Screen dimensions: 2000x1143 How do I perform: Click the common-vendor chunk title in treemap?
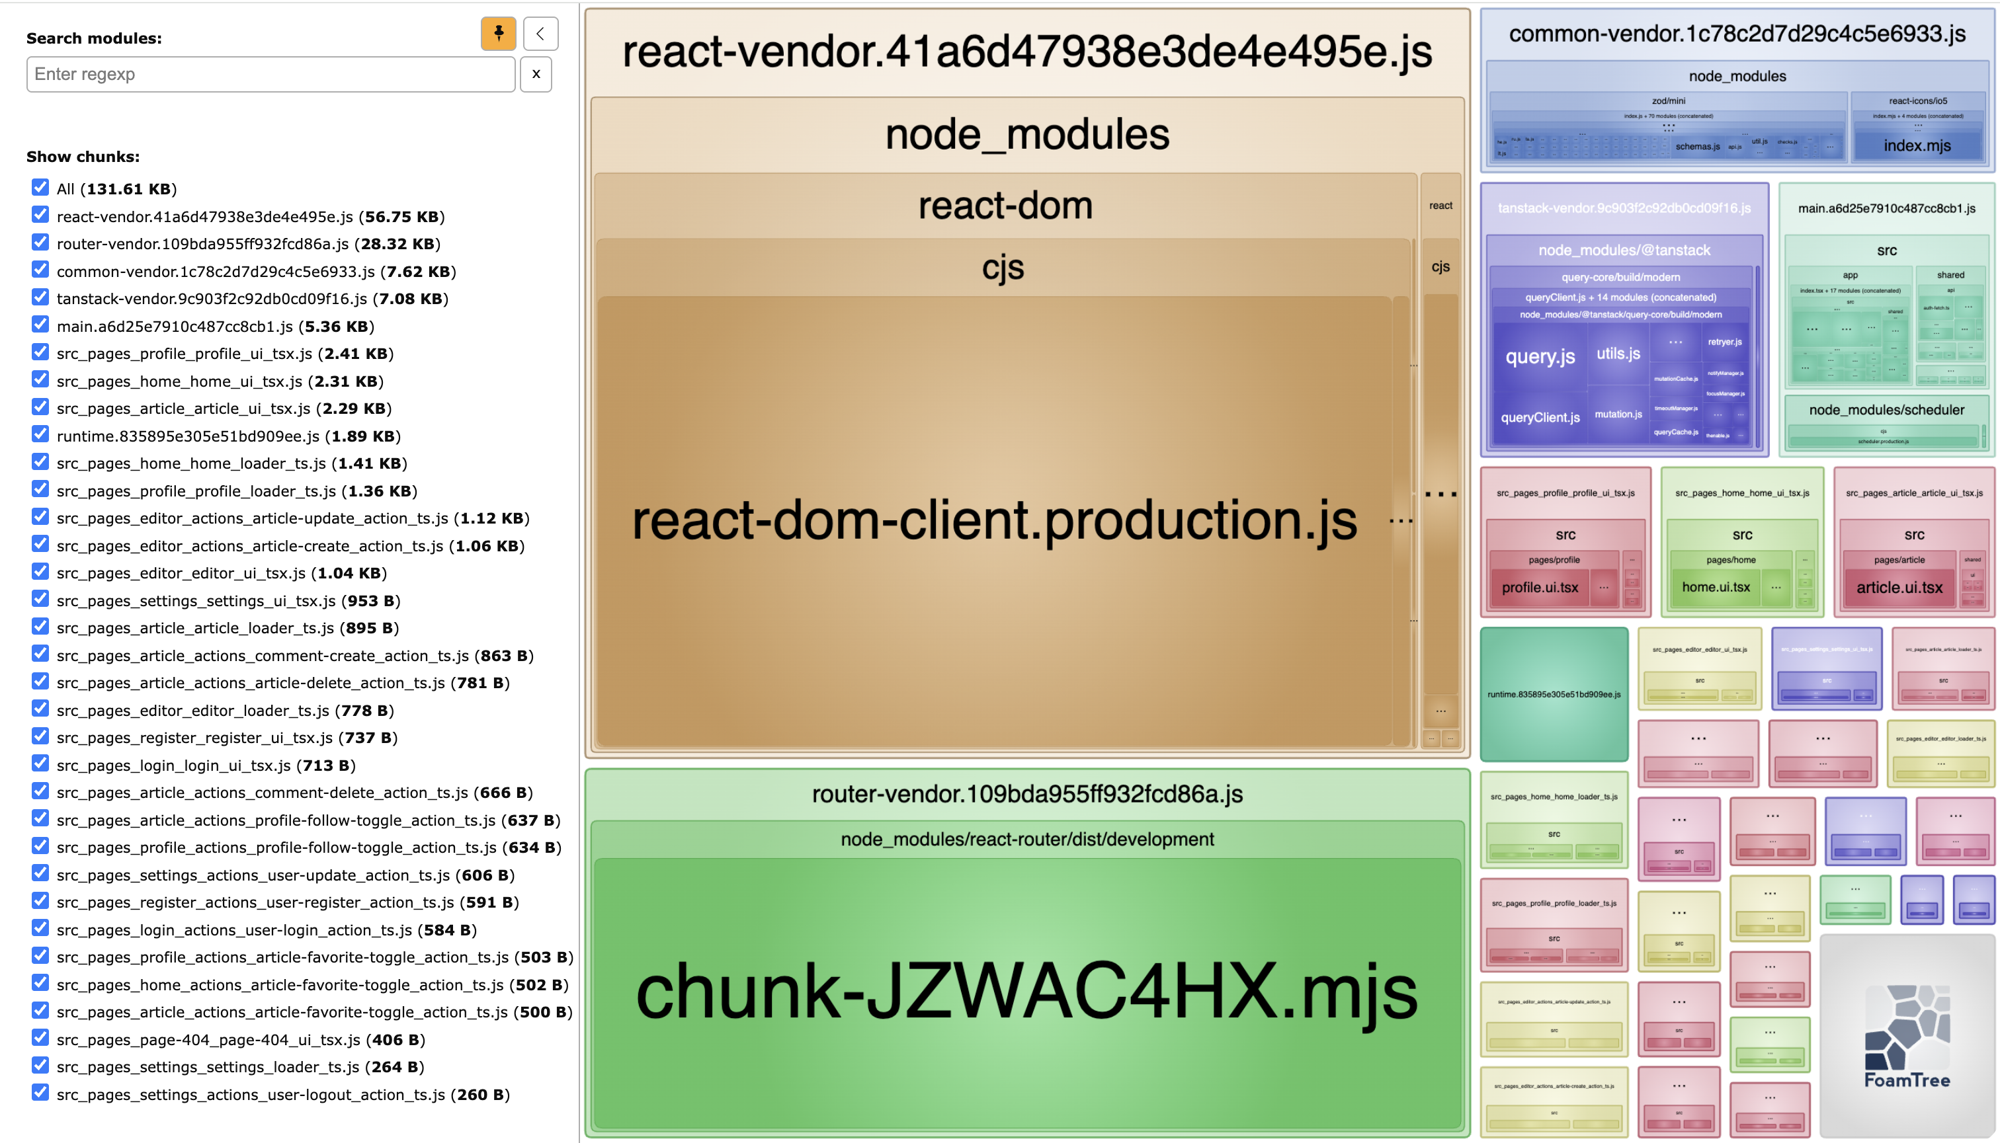[1737, 34]
